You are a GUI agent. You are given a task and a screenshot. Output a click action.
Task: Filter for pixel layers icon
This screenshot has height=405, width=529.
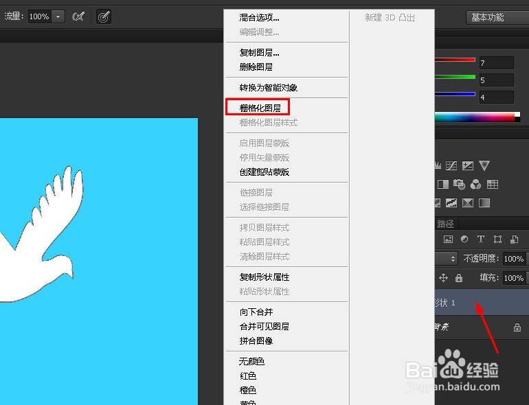(x=448, y=239)
